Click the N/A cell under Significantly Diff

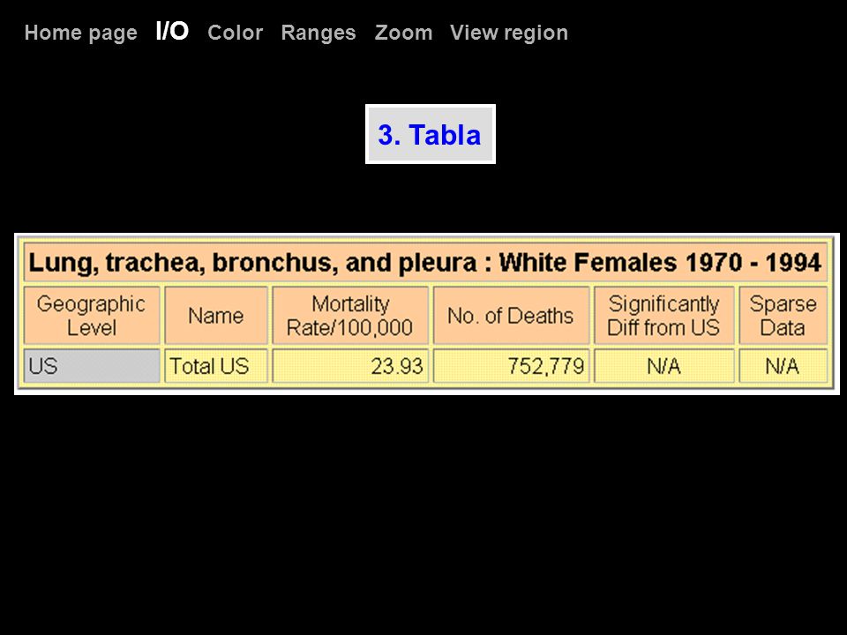(x=663, y=366)
